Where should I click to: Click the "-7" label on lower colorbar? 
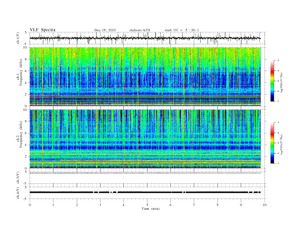point(277,163)
